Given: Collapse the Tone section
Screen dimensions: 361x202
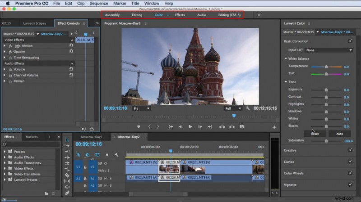Looking at the screenshot, I should point(286,82).
